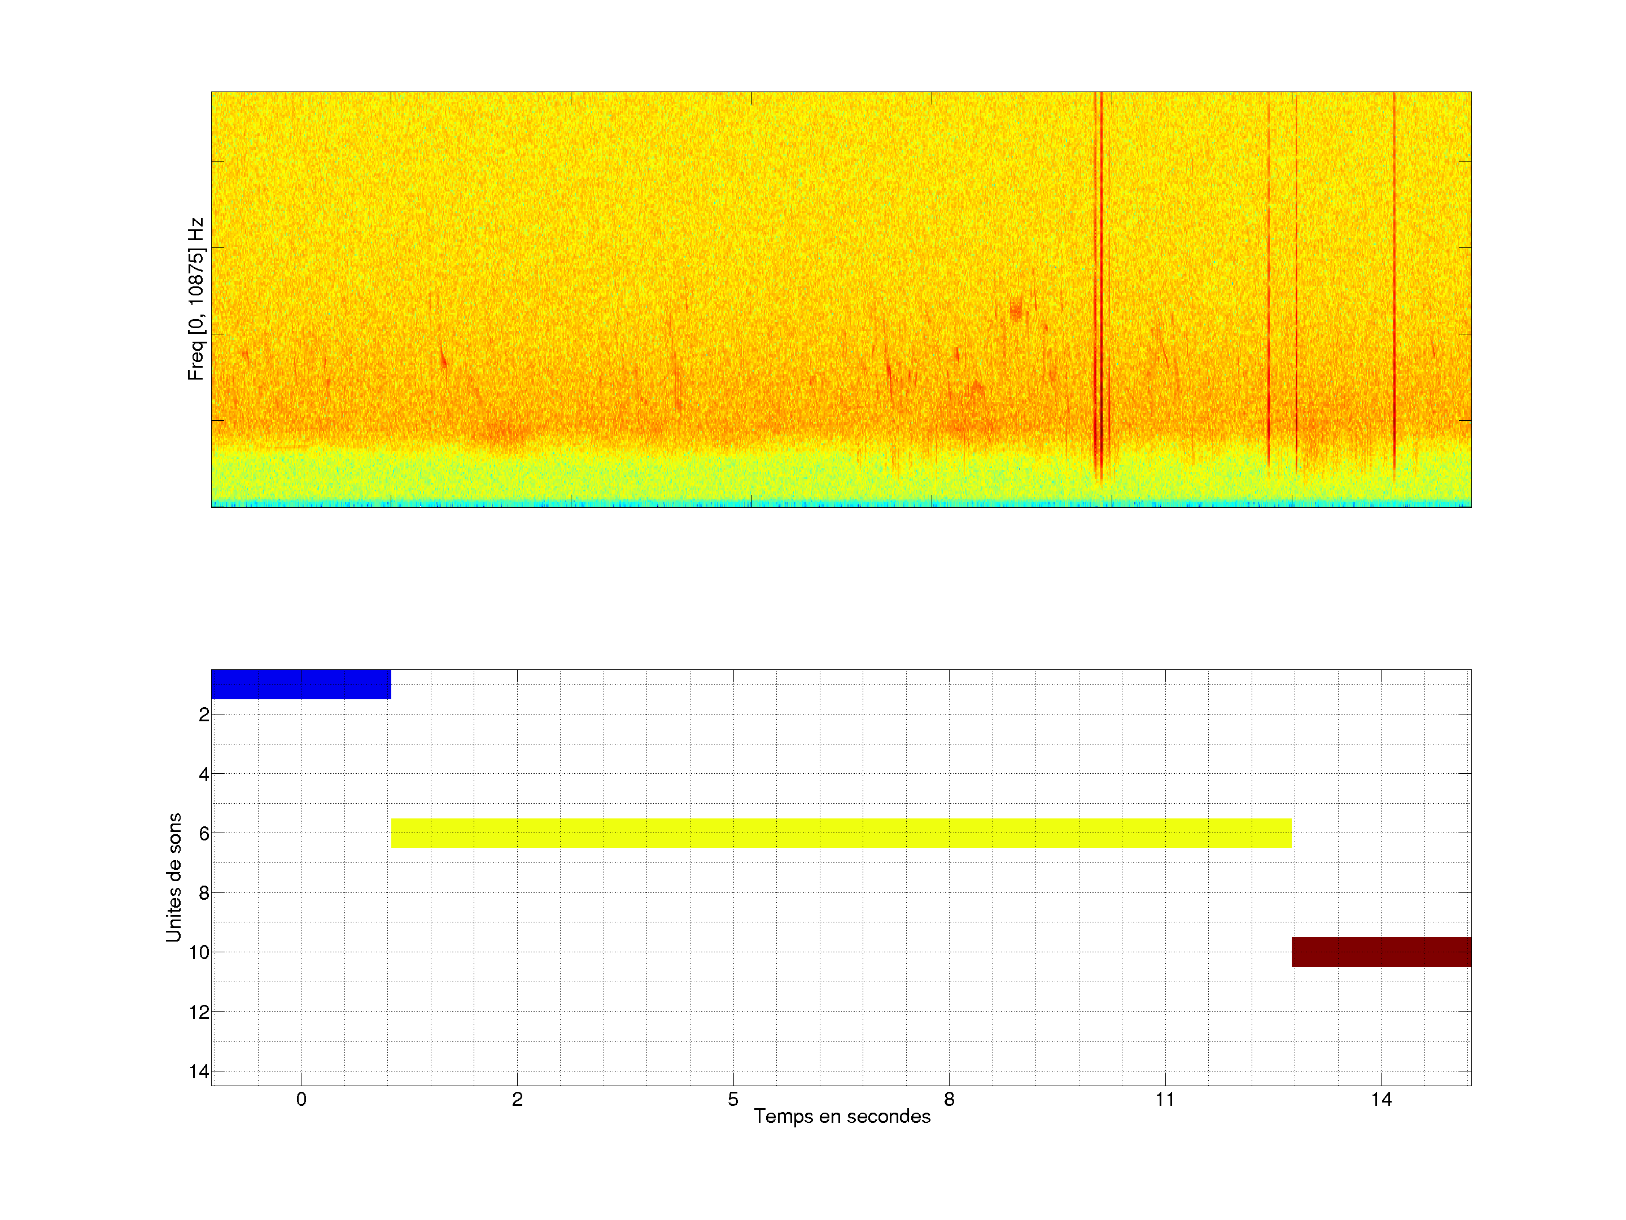Click the 'Temps en secondes' axis label
The image size is (1626, 1220).
click(x=842, y=1116)
